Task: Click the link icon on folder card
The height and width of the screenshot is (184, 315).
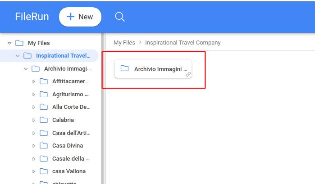Action: point(188,74)
